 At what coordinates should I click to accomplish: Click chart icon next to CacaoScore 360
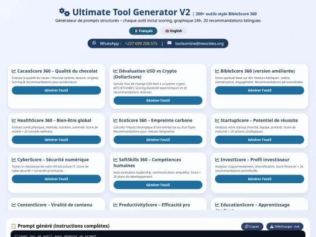click(13, 71)
